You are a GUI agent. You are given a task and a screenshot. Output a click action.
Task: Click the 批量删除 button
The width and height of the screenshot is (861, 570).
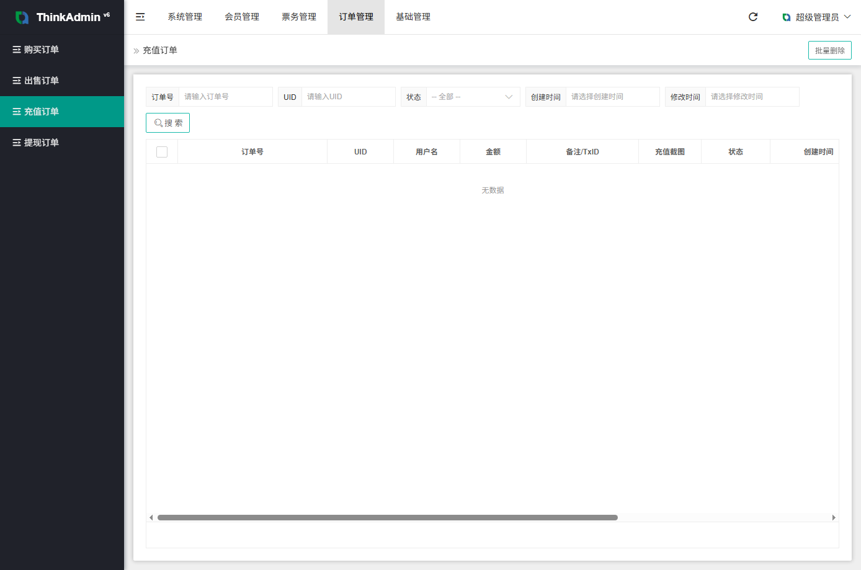point(830,50)
